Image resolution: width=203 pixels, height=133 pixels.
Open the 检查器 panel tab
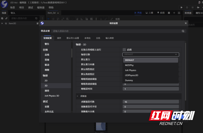188,13
